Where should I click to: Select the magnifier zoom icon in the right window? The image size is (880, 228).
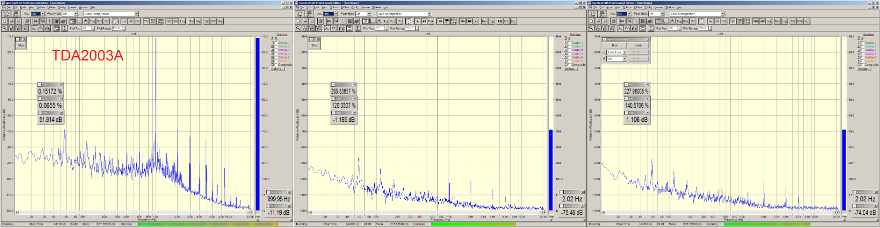(591, 28)
